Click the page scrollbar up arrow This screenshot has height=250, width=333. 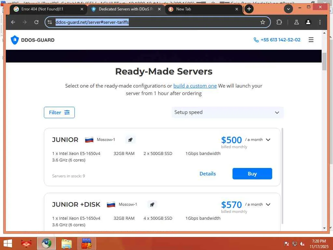tap(324, 33)
